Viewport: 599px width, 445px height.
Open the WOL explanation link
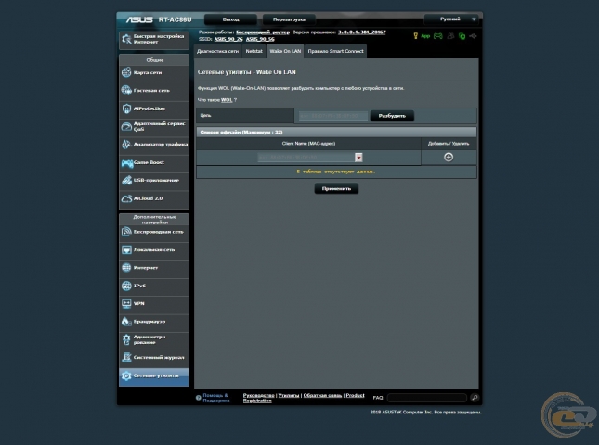click(227, 100)
